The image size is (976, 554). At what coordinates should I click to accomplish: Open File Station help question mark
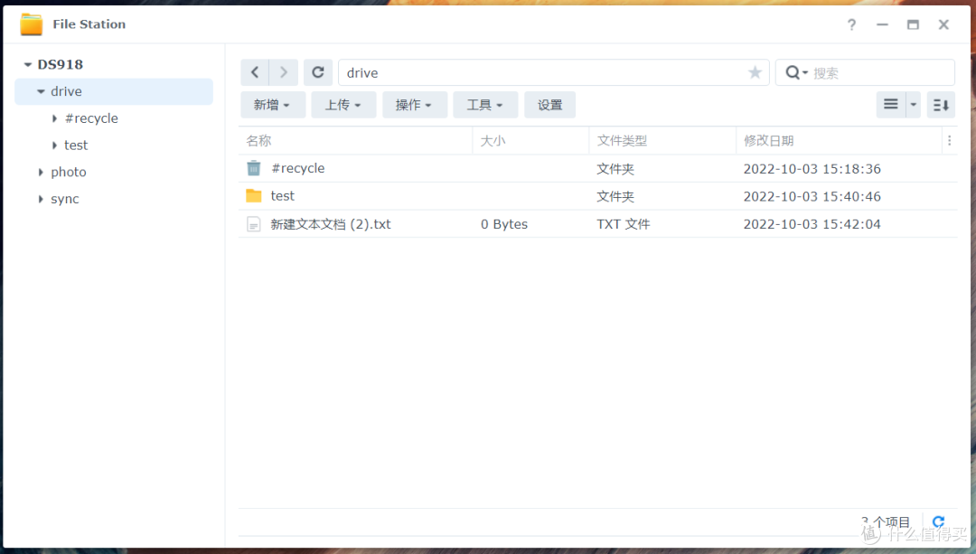coord(851,24)
